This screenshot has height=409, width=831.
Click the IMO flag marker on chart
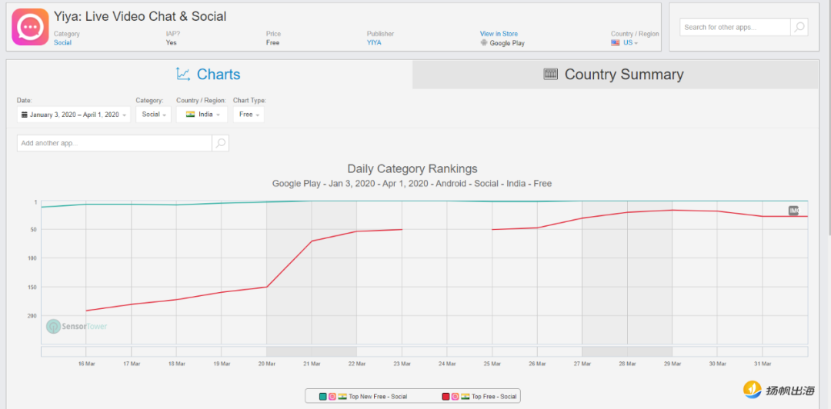pos(793,210)
